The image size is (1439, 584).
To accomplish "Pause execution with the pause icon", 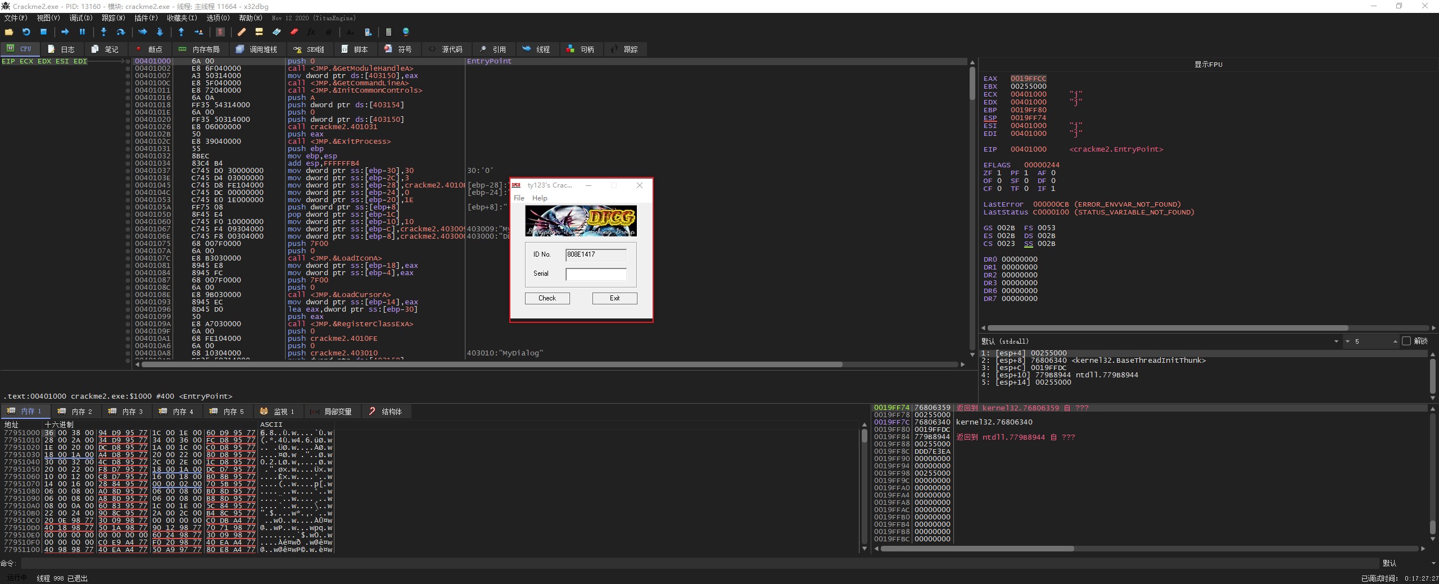I will click(x=82, y=32).
